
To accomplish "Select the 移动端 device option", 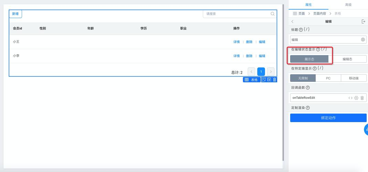I will [354, 78].
